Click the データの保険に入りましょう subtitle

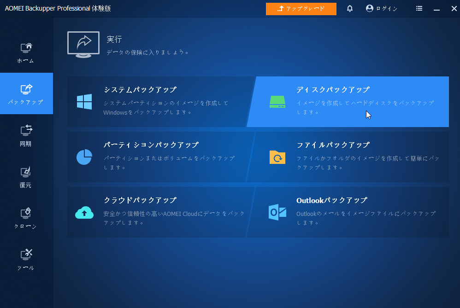click(147, 52)
